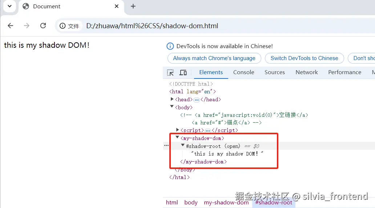
Task: View site information for the file
Action: [x=69, y=26]
